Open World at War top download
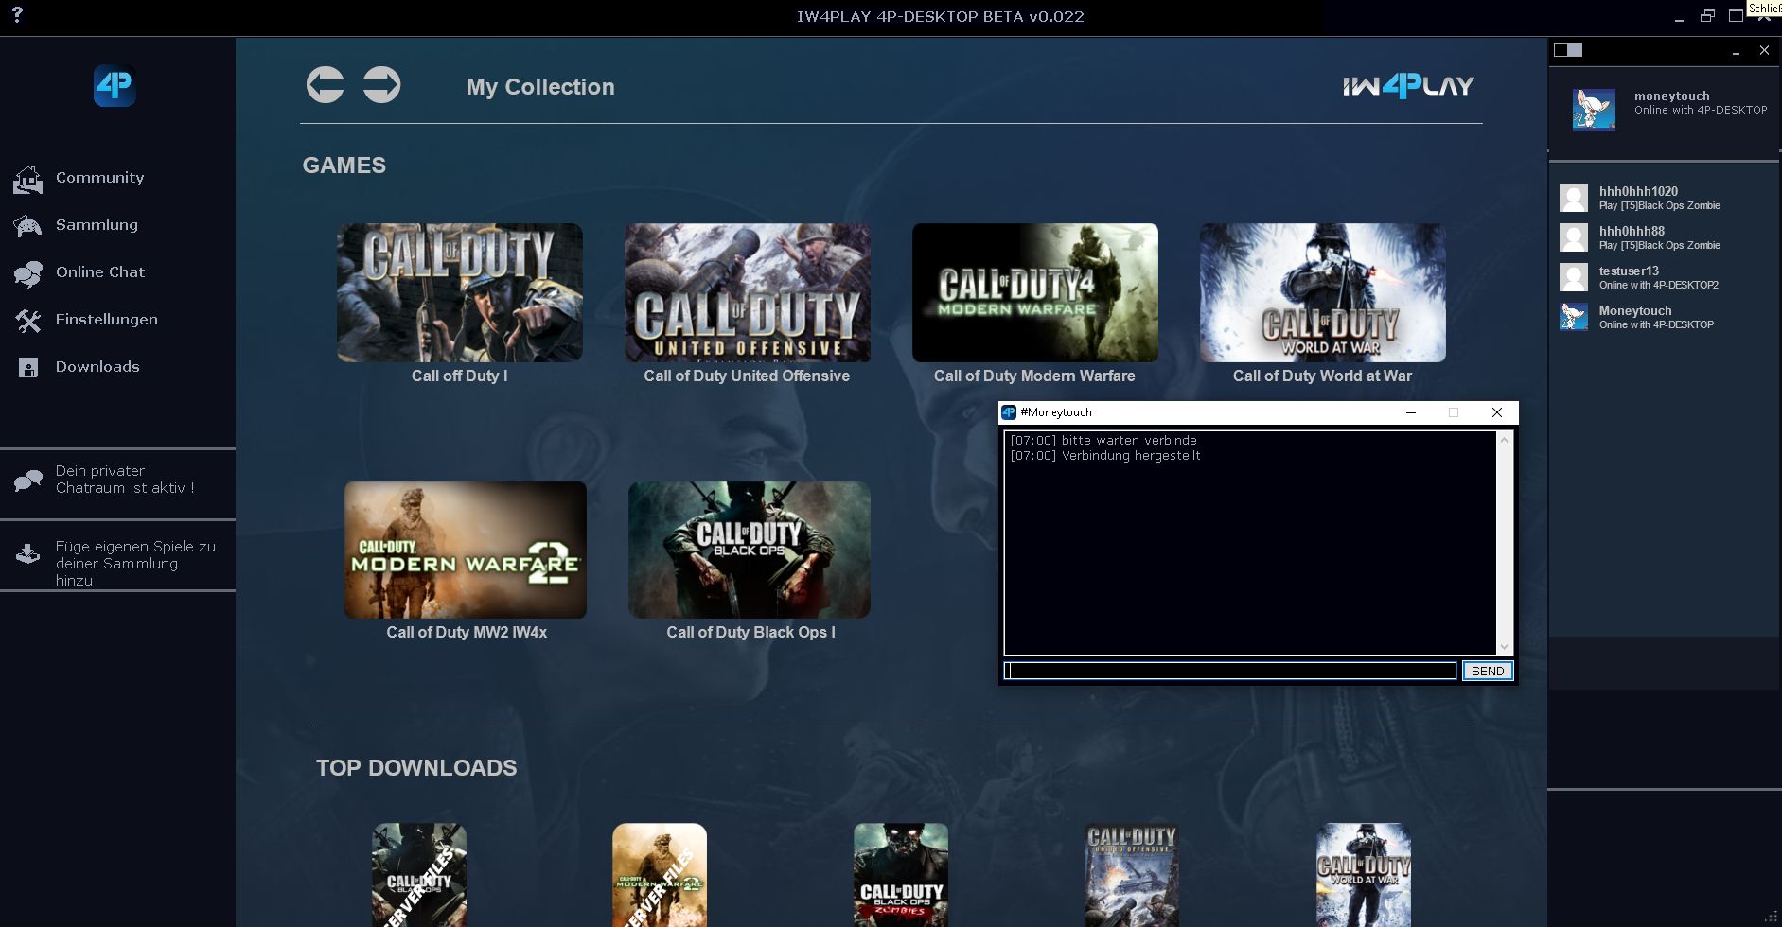 click(1364, 875)
